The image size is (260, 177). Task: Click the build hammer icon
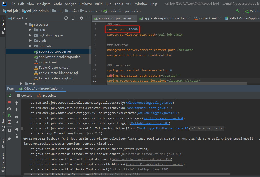pyautogui.click(x=238, y=11)
